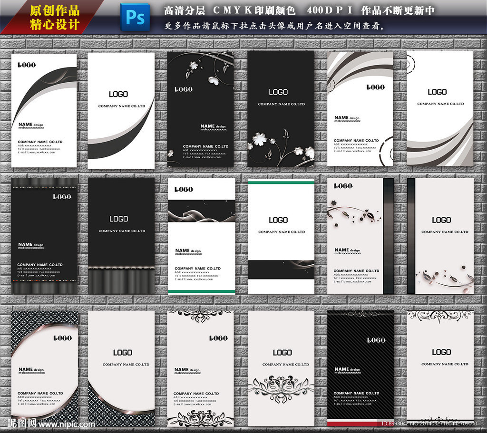This screenshot has height=433, width=487.
Task: Click 'NAME design' on the dotted-border black card
Action: (x=31, y=245)
